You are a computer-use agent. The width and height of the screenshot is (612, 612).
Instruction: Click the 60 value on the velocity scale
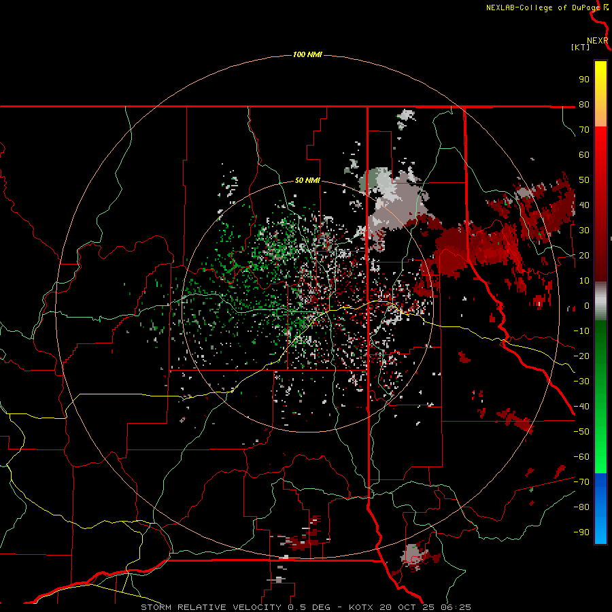click(584, 155)
